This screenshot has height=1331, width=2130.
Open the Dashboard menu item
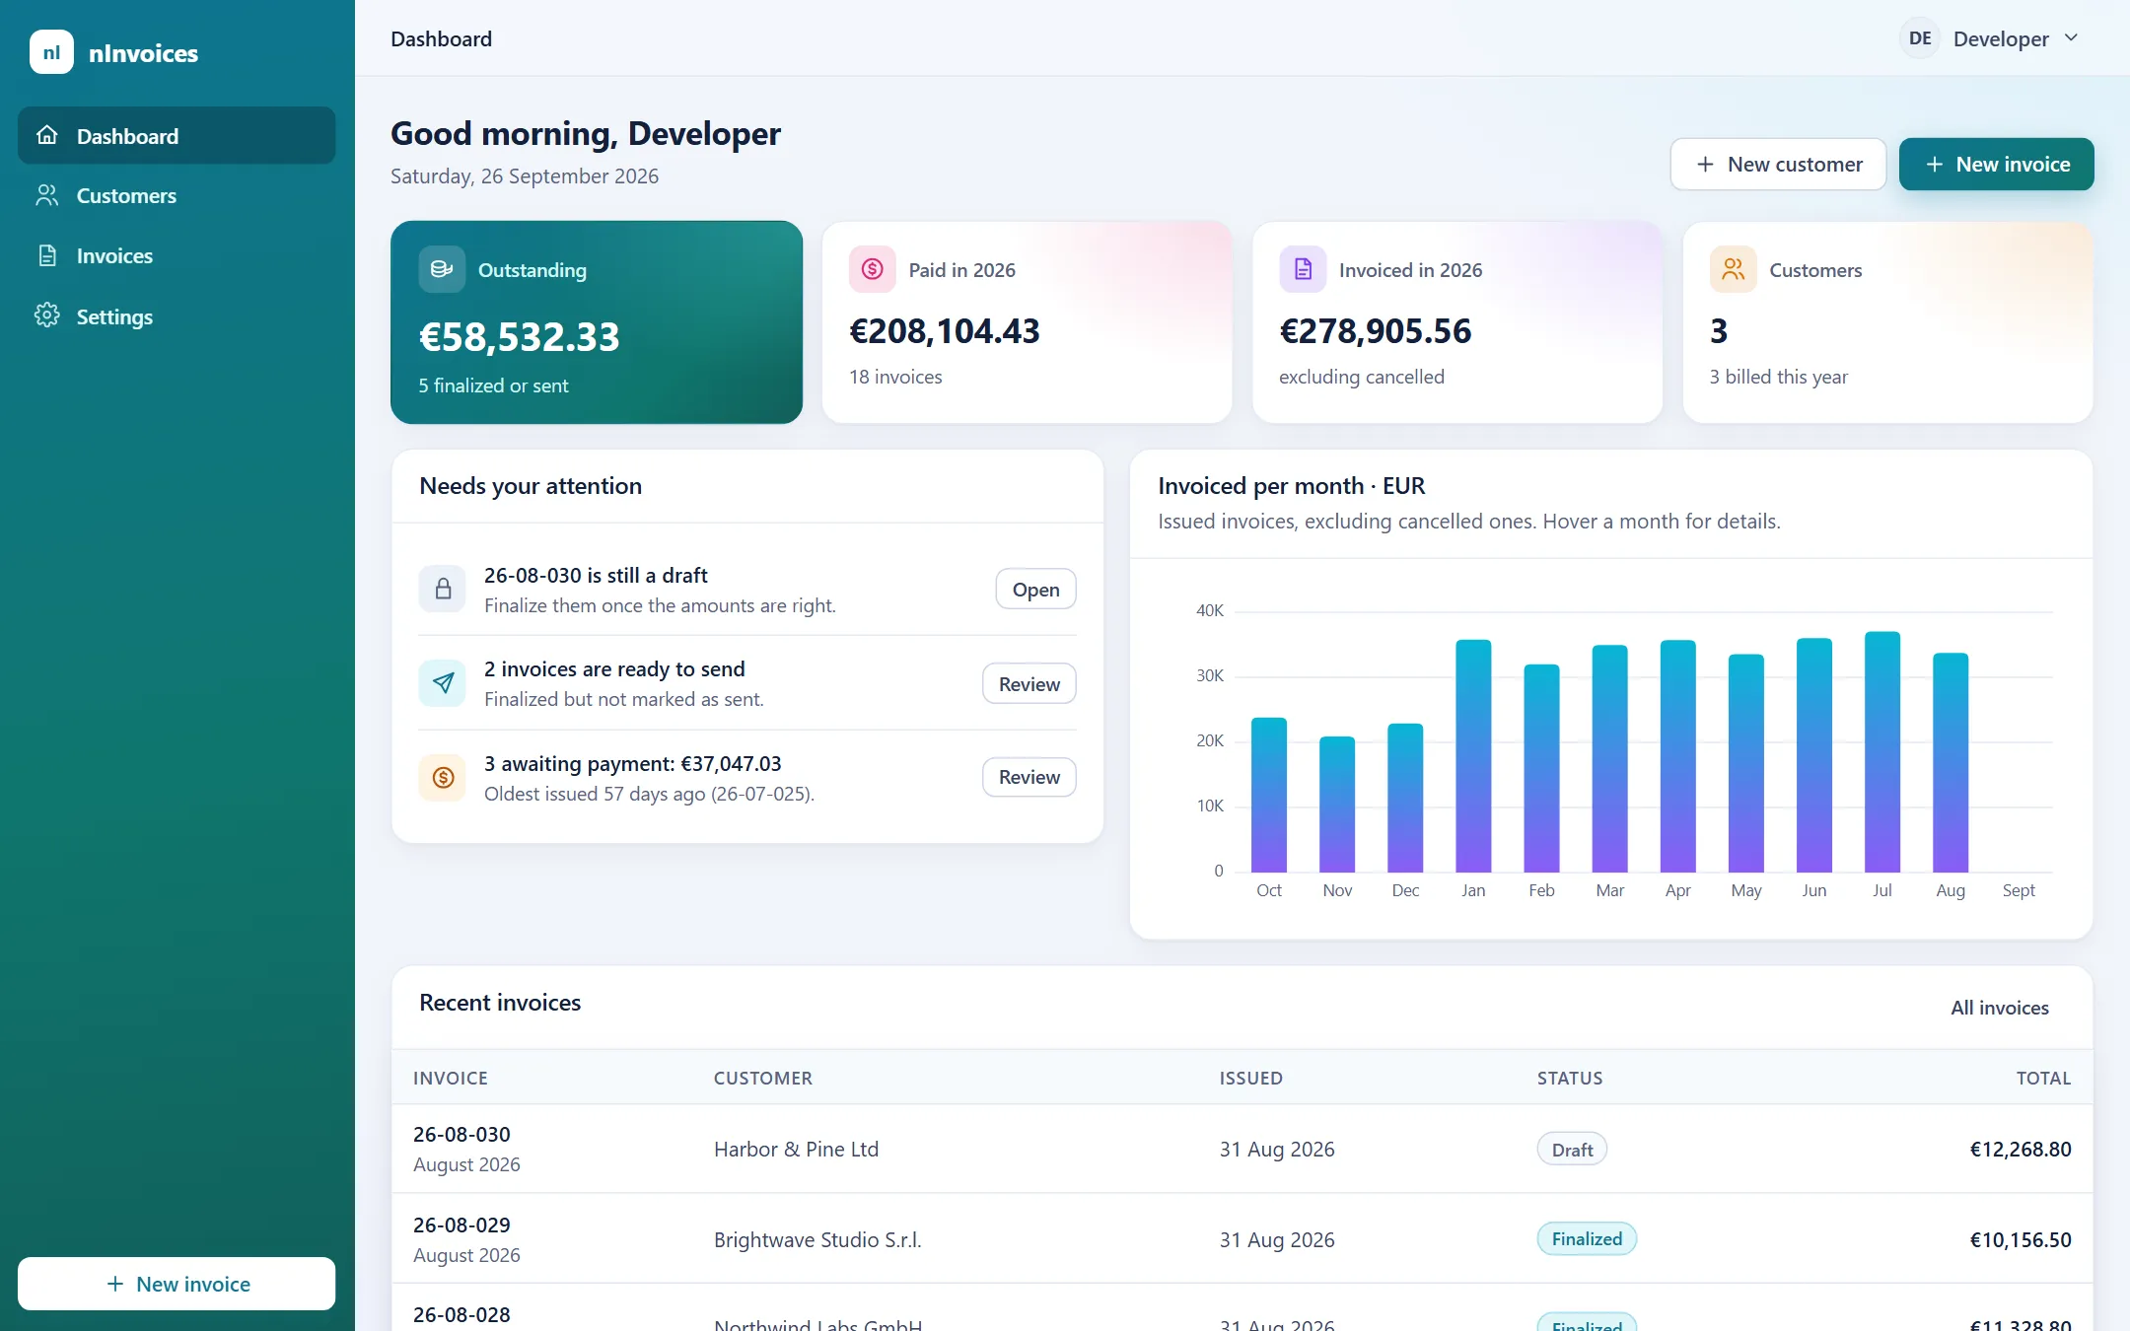177,135
